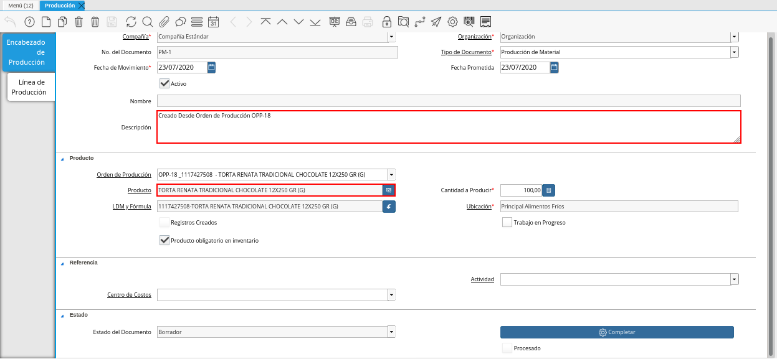Click the Refresh arrows icon in the toolbar
This screenshot has height=359, width=777.
[x=131, y=22]
